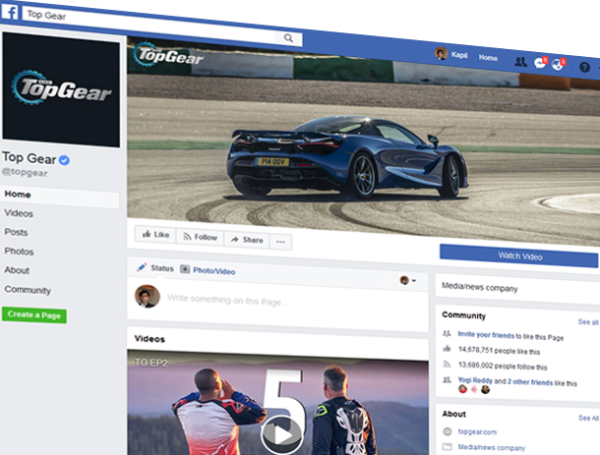Viewport: 600px width, 455px height.
Task: Select the Photo/Video composer tab
Action: coord(209,270)
